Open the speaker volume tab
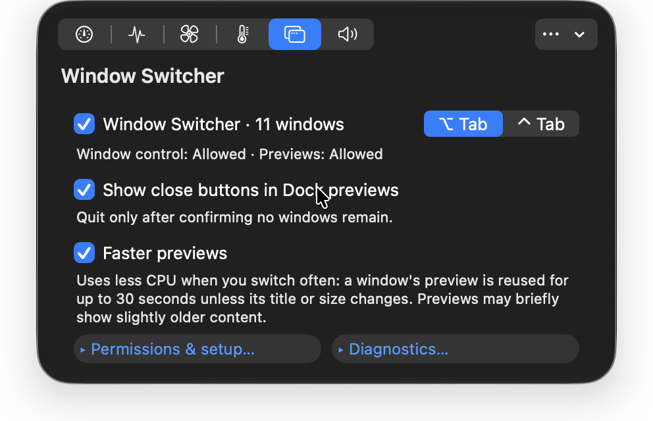 (x=348, y=34)
